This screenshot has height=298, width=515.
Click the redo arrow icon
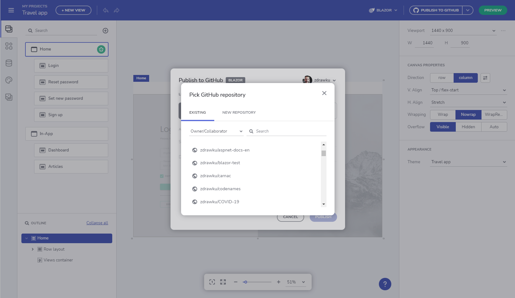(x=117, y=10)
